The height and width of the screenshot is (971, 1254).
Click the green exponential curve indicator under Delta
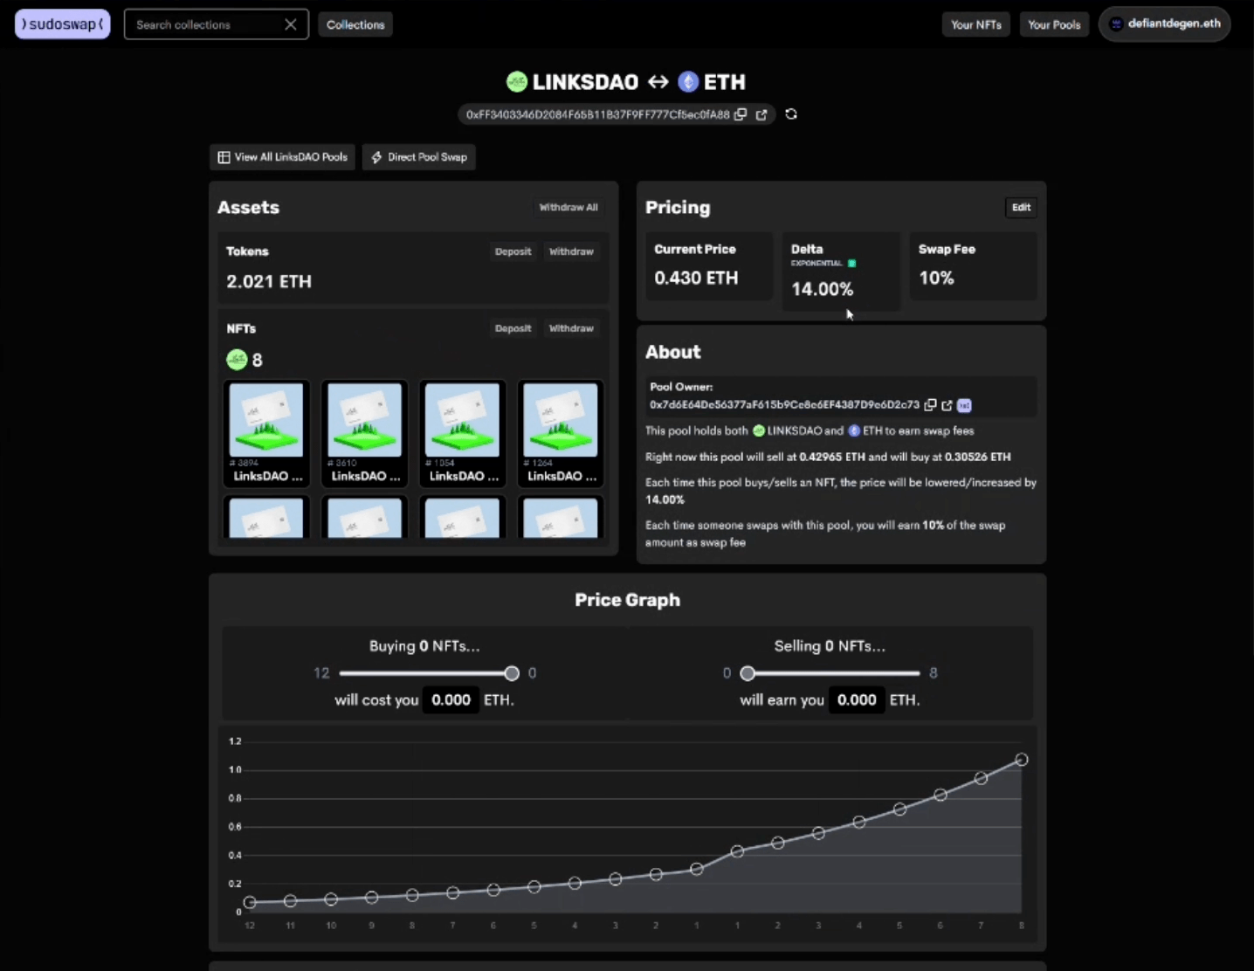[852, 264]
